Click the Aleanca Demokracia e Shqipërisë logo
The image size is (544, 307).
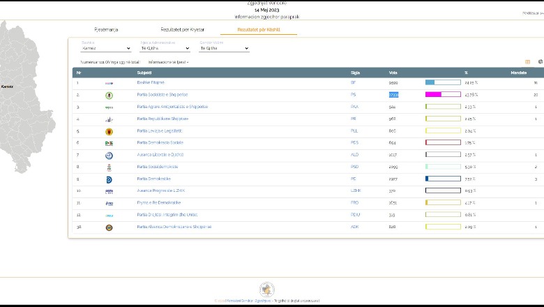pos(109,227)
